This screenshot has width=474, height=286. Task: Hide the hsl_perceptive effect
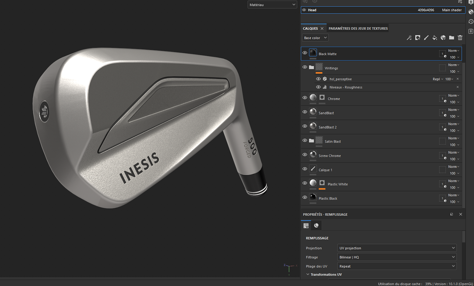tap(318, 79)
